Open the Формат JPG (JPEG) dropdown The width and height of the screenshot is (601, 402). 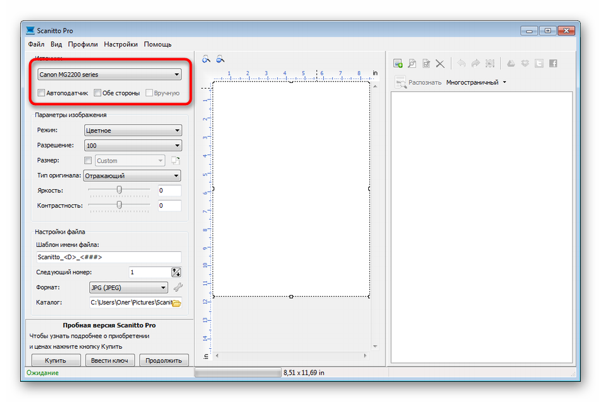[128, 287]
